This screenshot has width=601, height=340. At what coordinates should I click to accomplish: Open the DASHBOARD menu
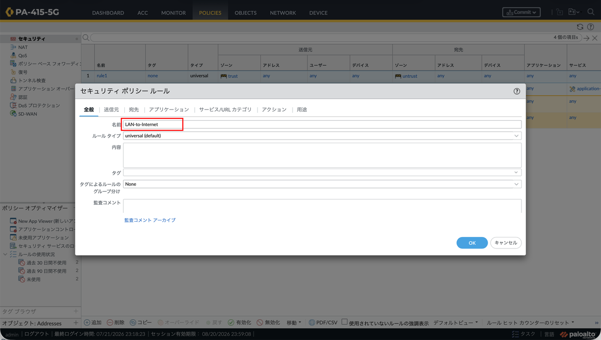pyautogui.click(x=108, y=12)
